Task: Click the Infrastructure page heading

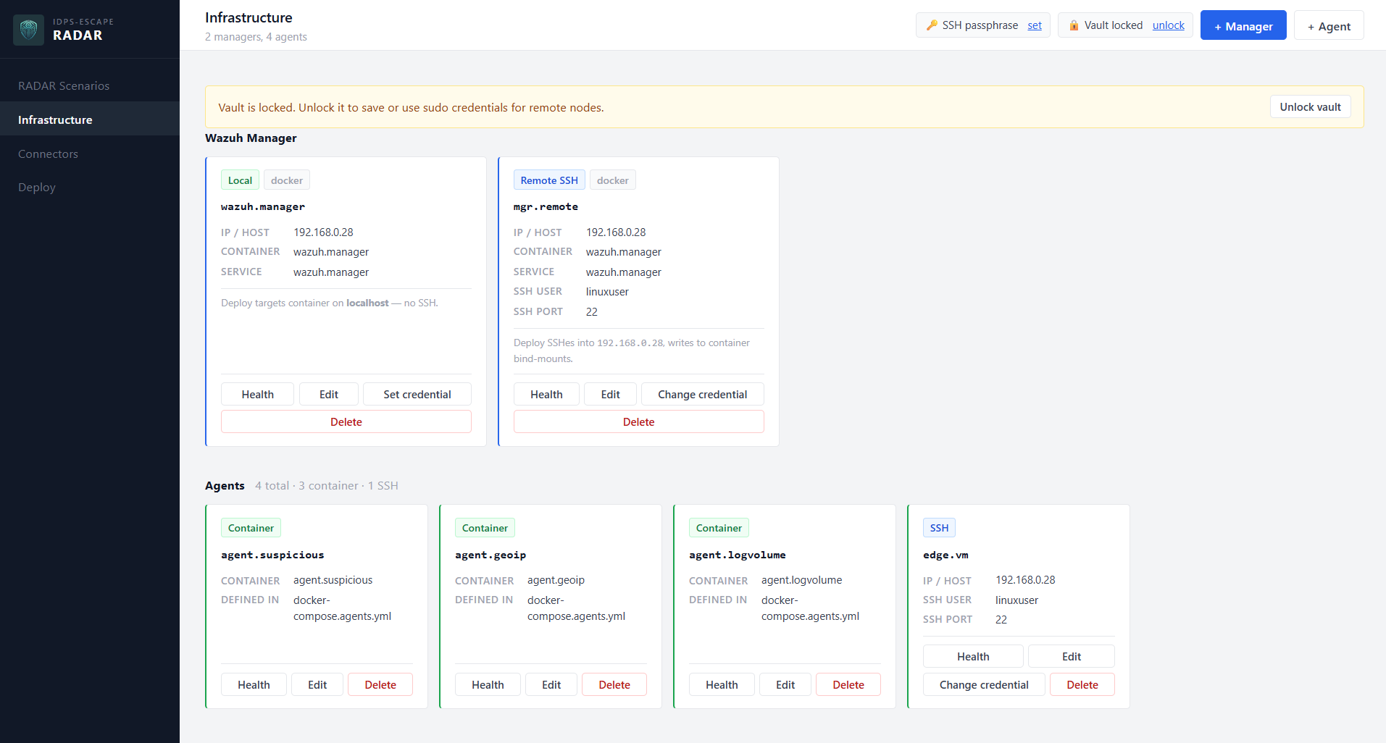Action: 249,17
